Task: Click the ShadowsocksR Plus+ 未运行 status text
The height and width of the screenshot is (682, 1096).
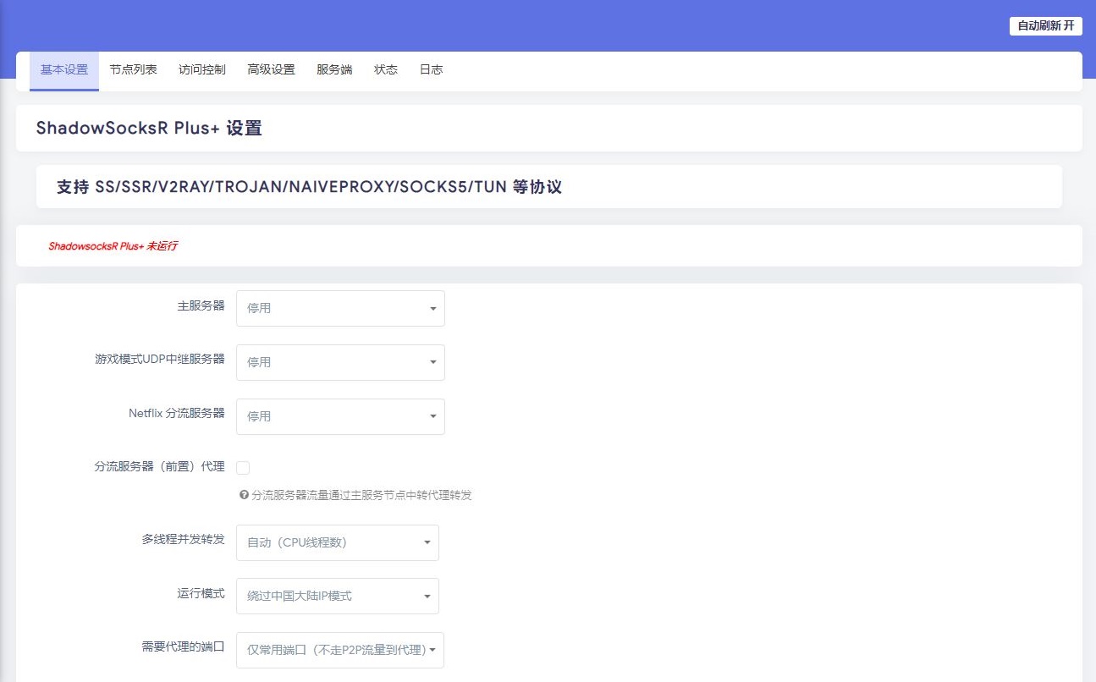Action: pos(113,246)
